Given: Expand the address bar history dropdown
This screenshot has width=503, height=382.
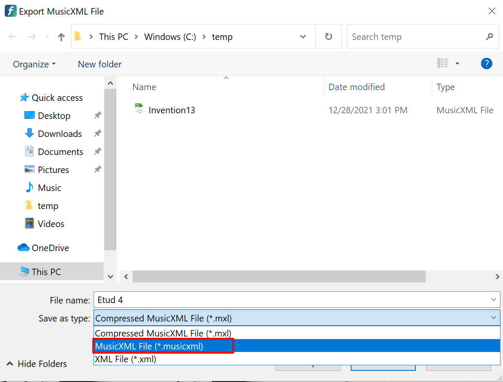Looking at the screenshot, I should [x=303, y=37].
